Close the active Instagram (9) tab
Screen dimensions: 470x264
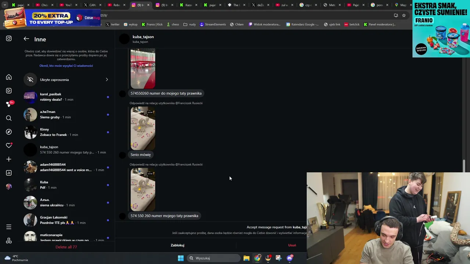point(148,5)
